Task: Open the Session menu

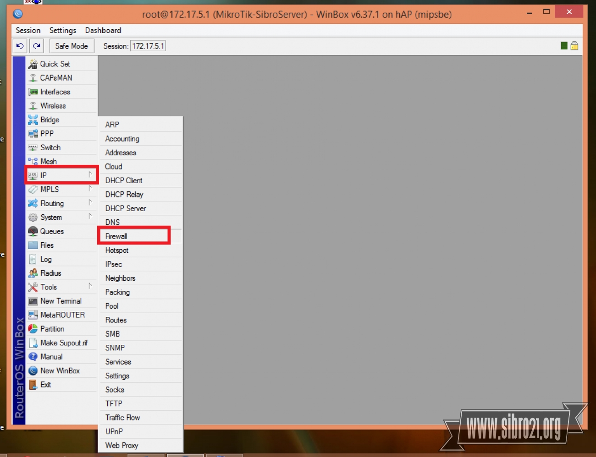Action: tap(28, 30)
